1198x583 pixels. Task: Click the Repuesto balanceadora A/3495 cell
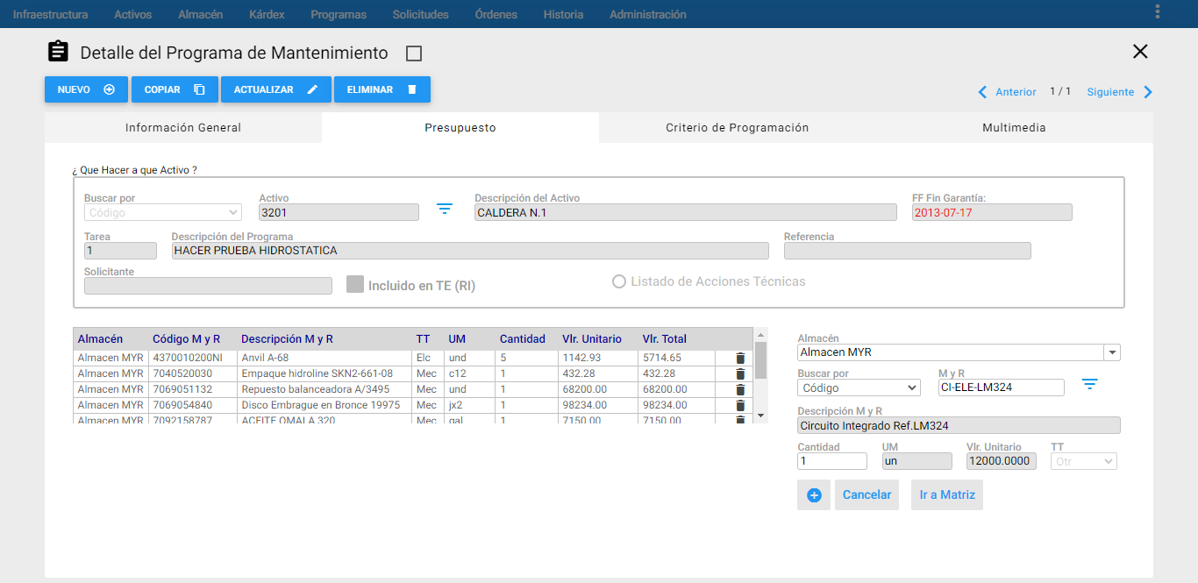tap(324, 390)
